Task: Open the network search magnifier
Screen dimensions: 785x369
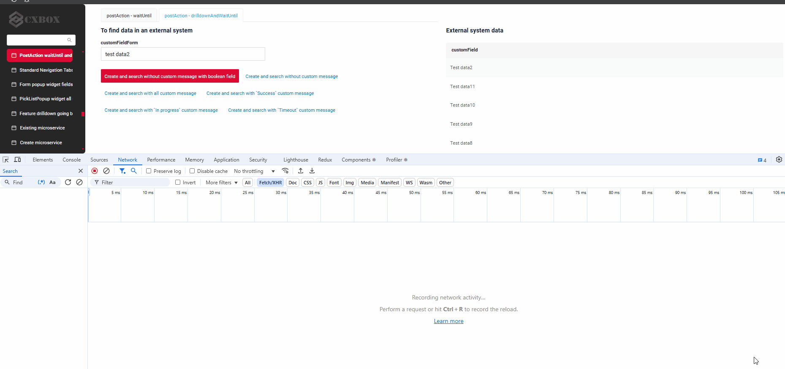Action: [134, 171]
